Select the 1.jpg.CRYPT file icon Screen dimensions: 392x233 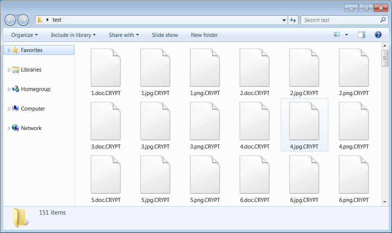(155, 68)
